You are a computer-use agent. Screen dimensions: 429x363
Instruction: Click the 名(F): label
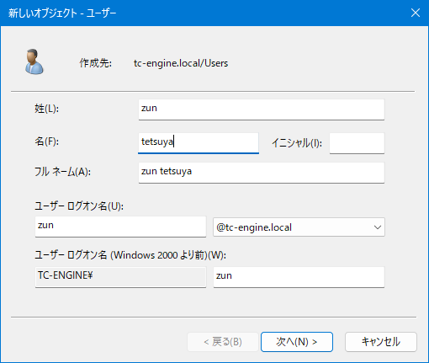click(x=46, y=141)
